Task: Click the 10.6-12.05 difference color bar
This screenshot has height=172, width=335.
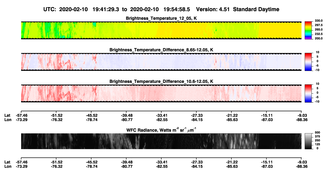Action: coord(308,93)
